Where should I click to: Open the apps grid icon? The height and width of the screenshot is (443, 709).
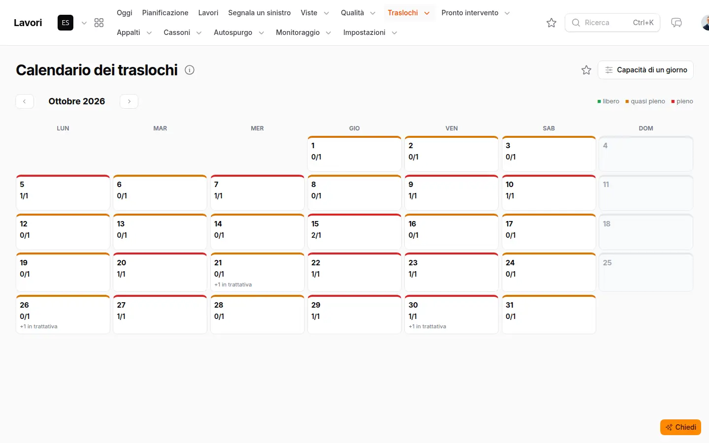point(99,23)
